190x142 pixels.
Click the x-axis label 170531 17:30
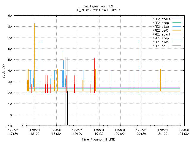tap(13, 132)
